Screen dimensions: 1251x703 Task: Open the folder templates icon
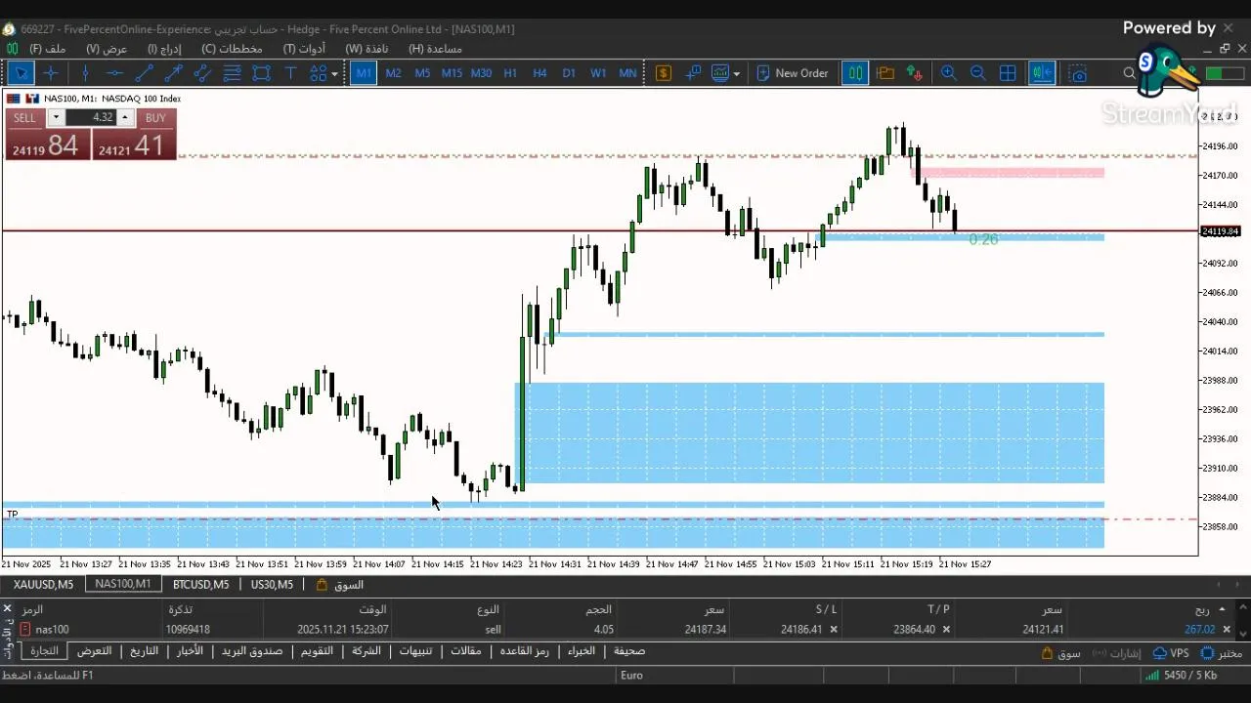click(x=885, y=73)
